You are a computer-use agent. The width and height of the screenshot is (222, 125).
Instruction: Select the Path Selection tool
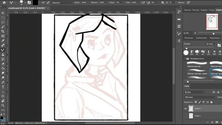[x=3, y=92]
